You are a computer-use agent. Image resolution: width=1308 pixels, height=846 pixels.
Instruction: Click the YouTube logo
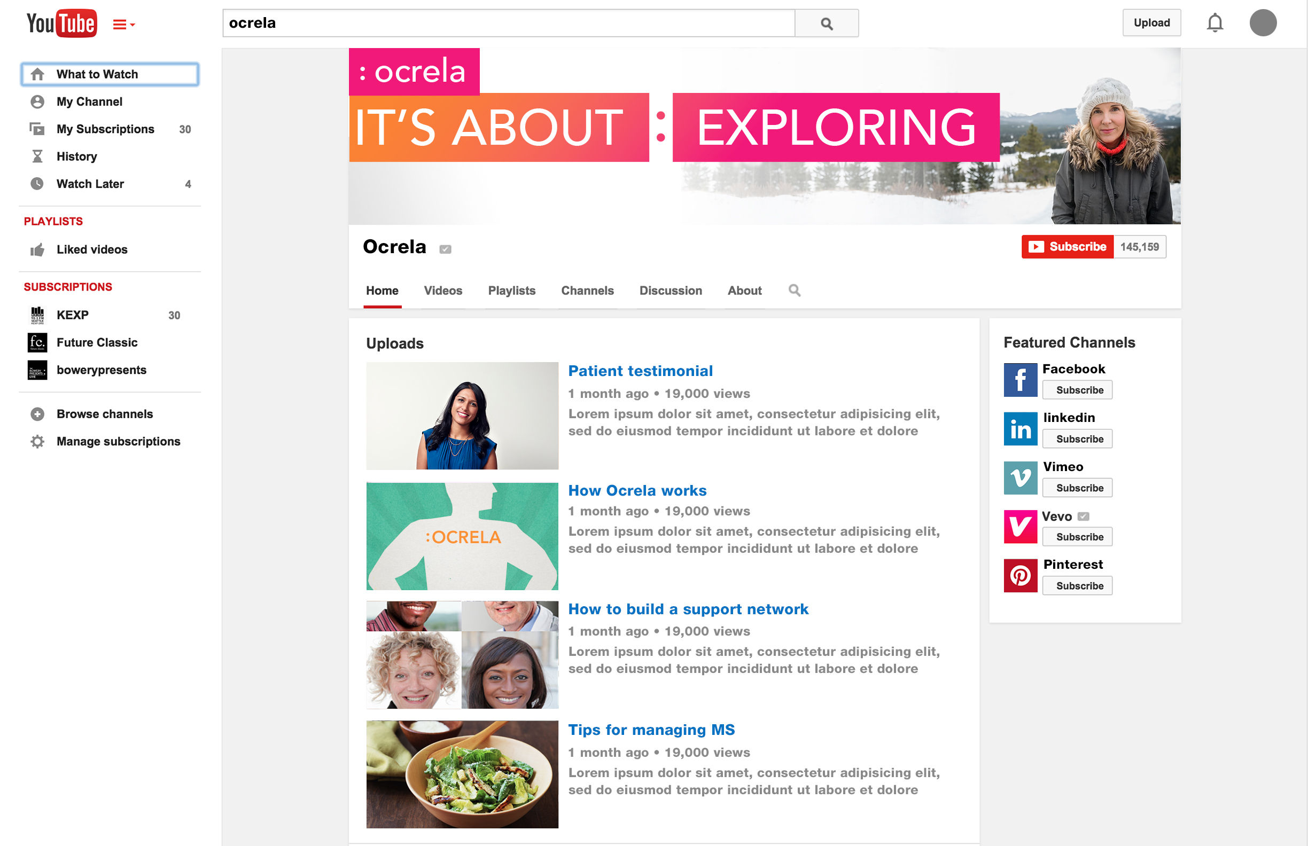[61, 23]
